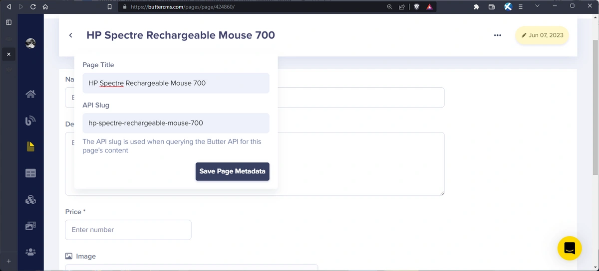Click the page heading HP Spectre Rechargeable Mouse 700
Image resolution: width=599 pixels, height=271 pixels.
(x=181, y=35)
